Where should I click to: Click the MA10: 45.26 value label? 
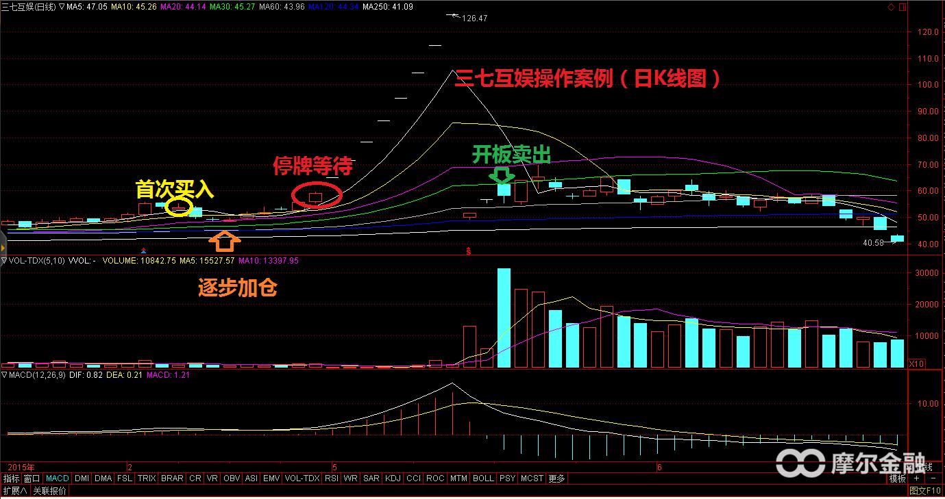coord(134,6)
